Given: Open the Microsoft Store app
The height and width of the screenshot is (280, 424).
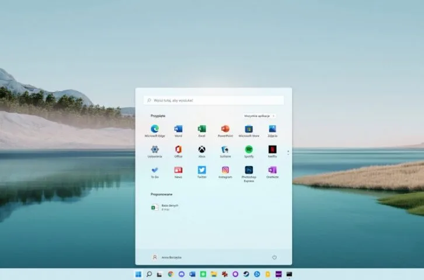Looking at the screenshot, I should tap(249, 131).
